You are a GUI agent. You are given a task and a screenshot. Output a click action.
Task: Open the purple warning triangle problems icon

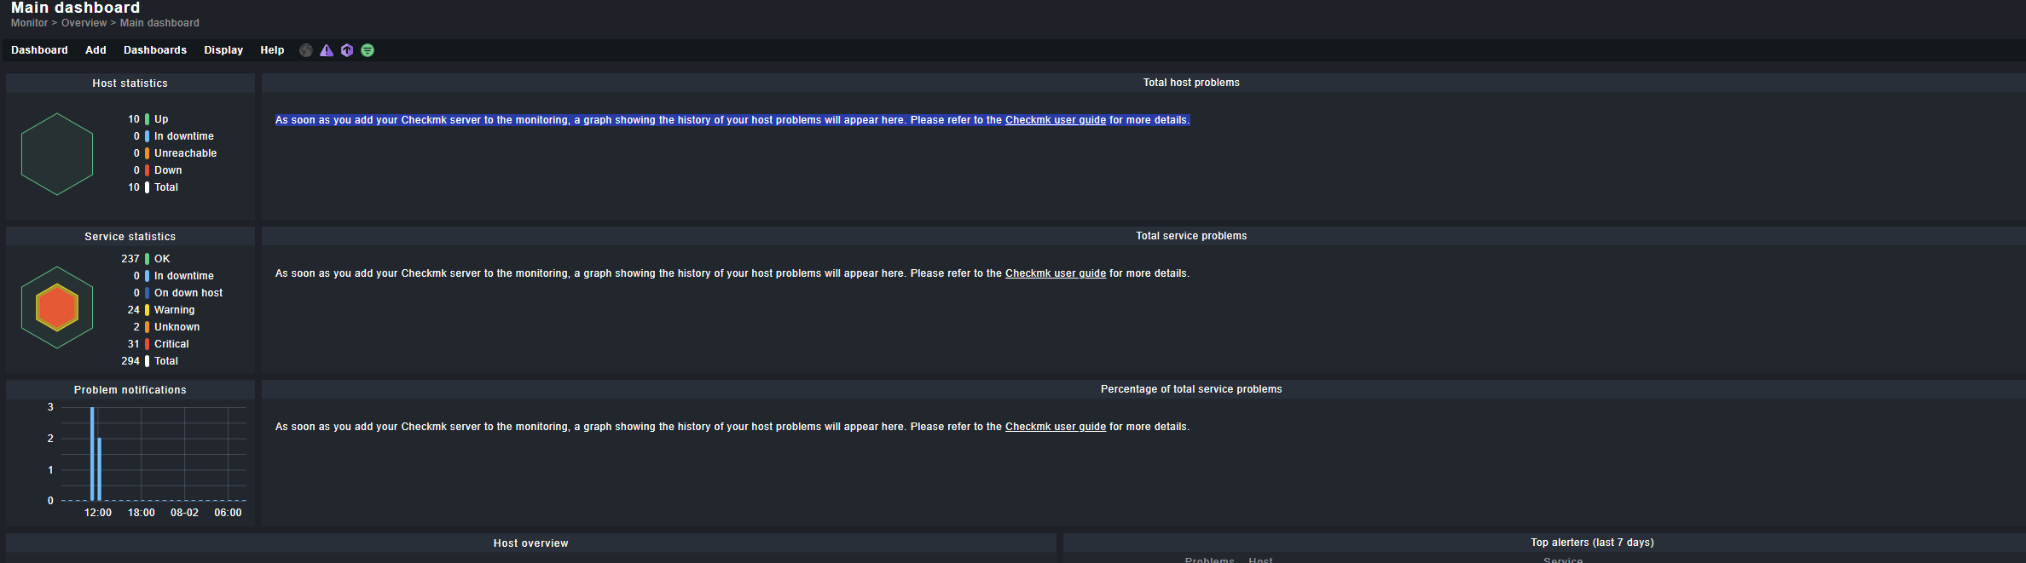pyautogui.click(x=327, y=50)
